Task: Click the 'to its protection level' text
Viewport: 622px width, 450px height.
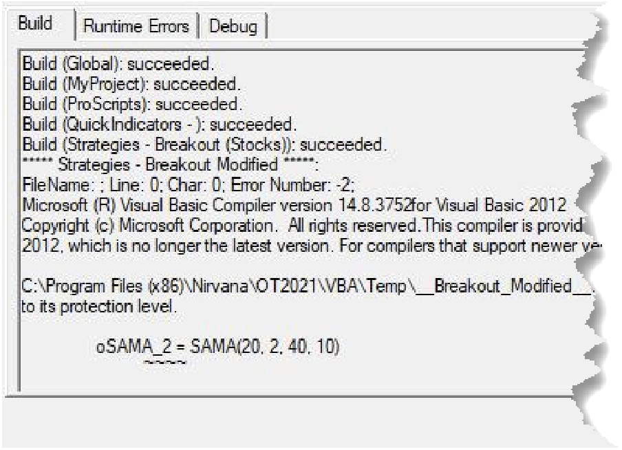Action: pos(99,306)
